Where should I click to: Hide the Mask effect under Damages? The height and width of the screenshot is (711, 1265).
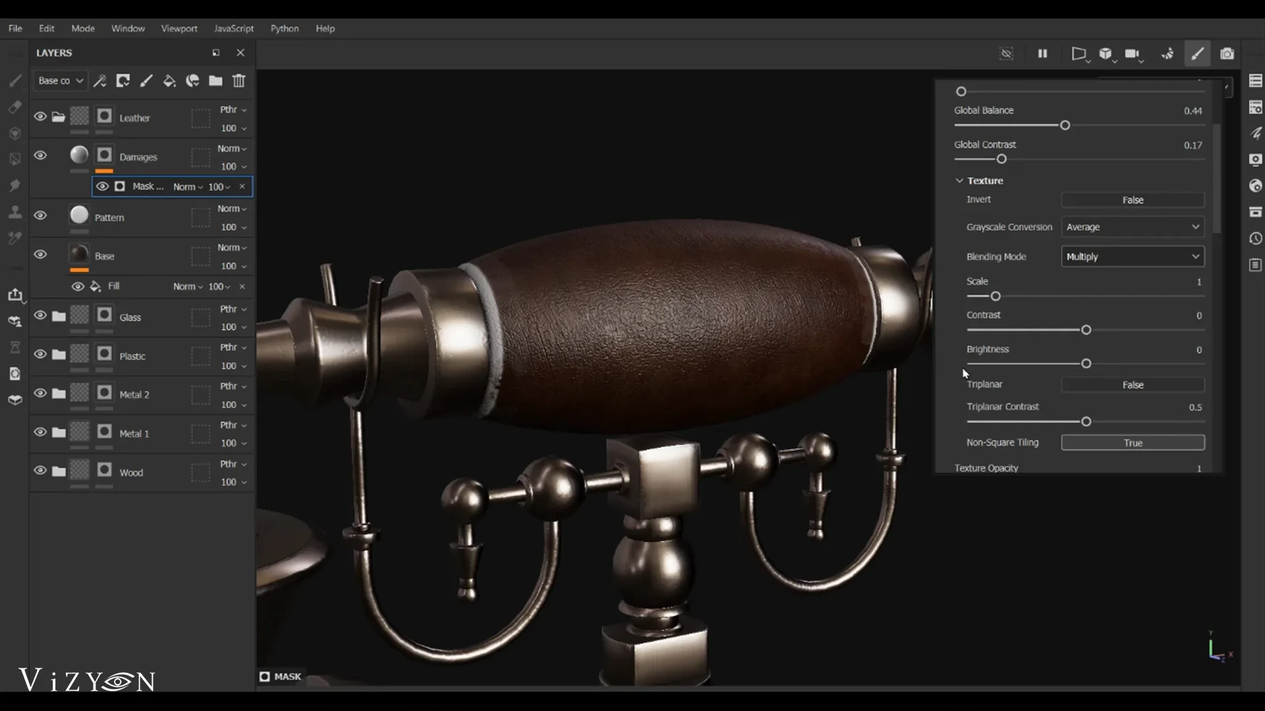tap(102, 186)
